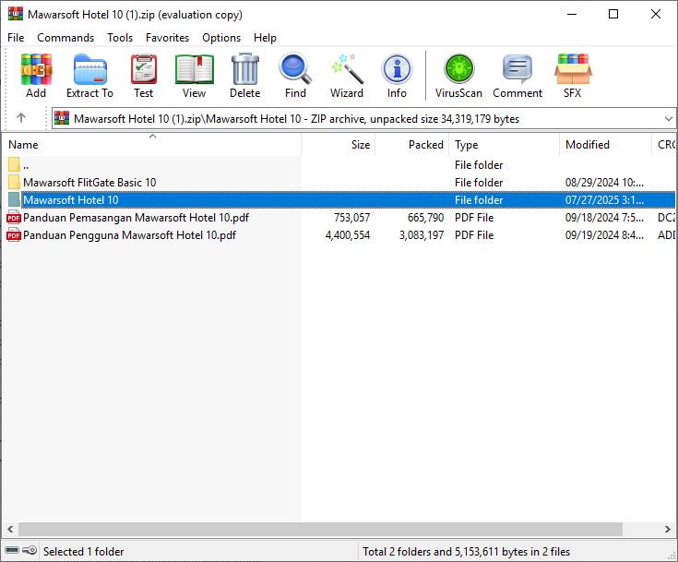The image size is (678, 562).
Task: Run Test on the archive
Action: [143, 76]
